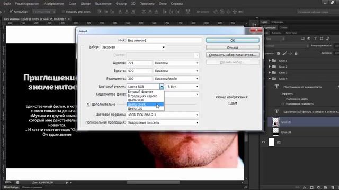Toggle Наложение градиента effect visibility
This screenshot has height=190, width=339.
[x=283, y=104]
